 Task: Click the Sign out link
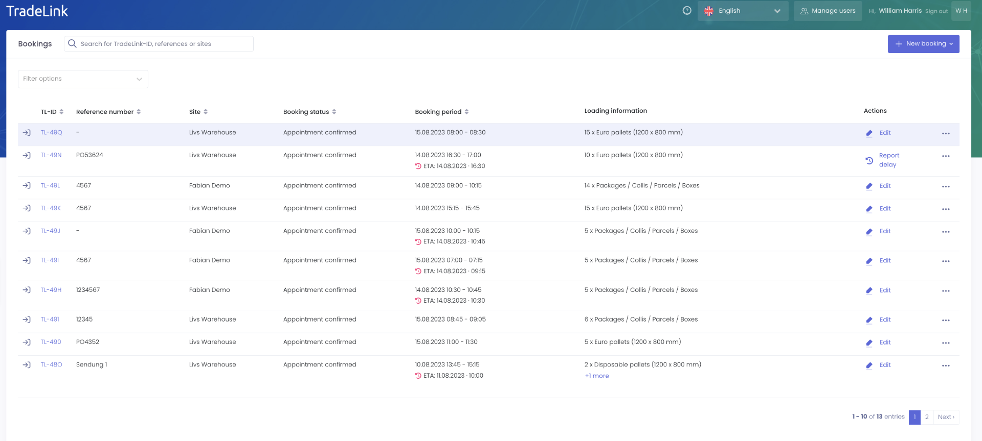point(936,11)
